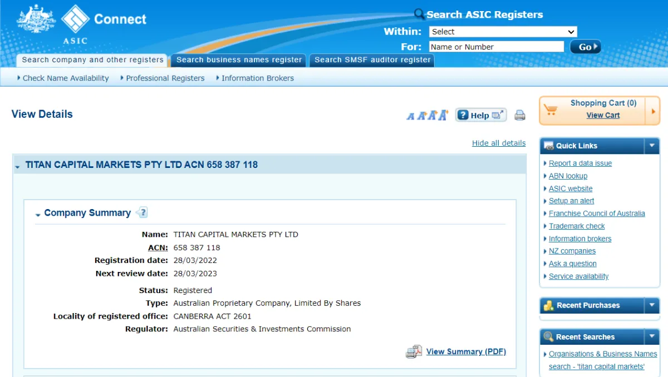
Task: Open Search business names register tab
Action: click(x=239, y=60)
